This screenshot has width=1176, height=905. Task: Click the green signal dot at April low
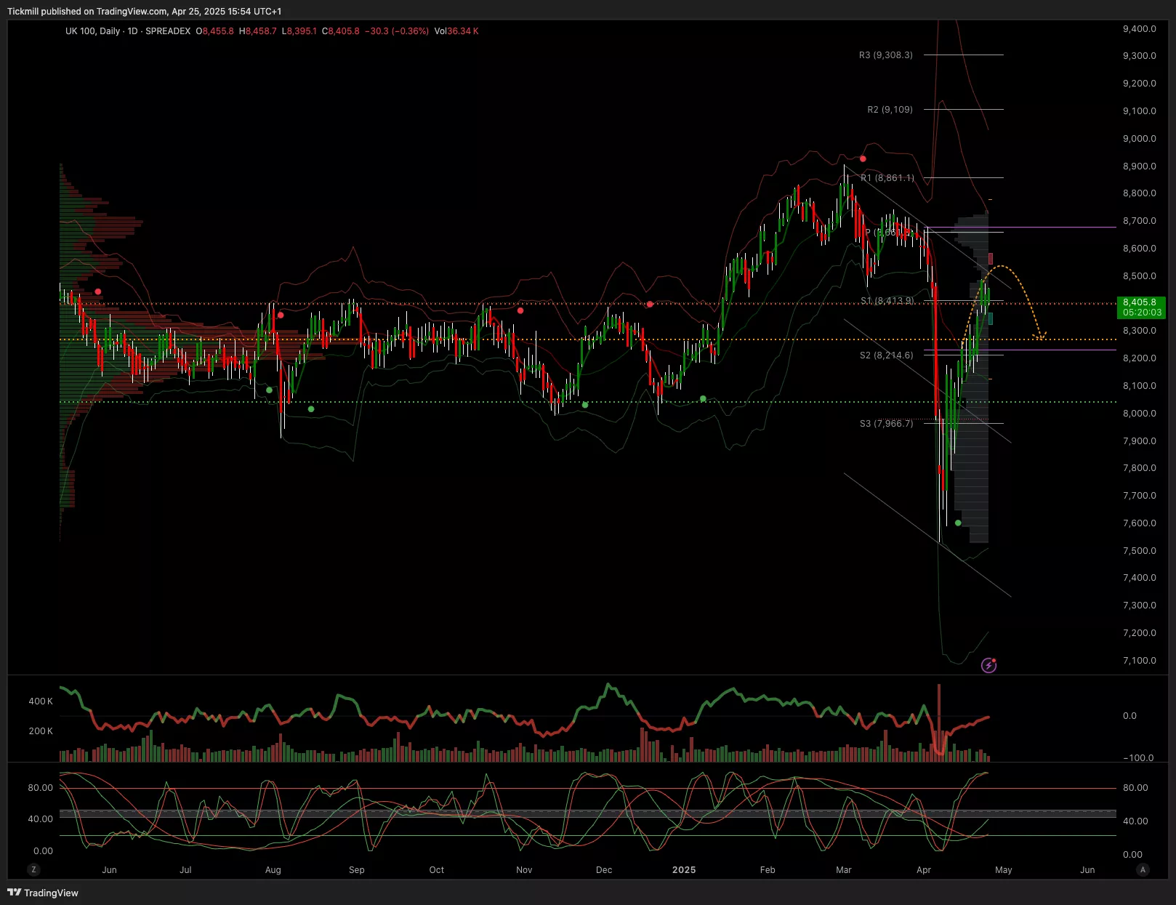(x=958, y=523)
